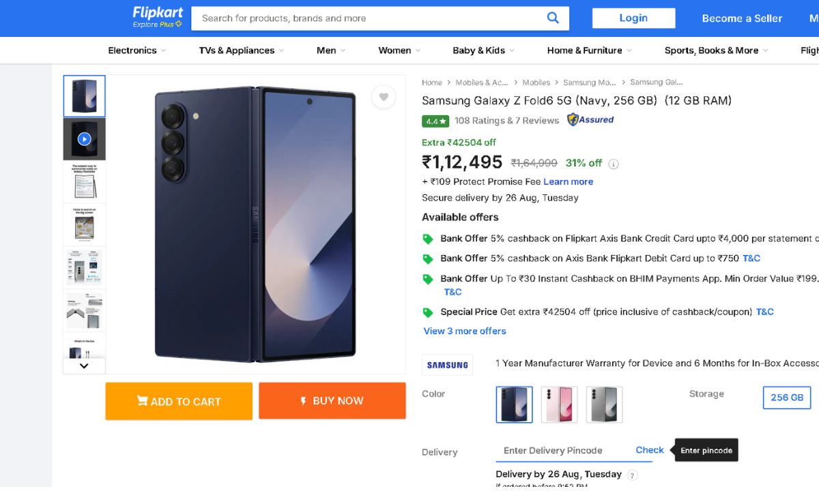
Task: Click the Samsung brand logo
Action: (448, 365)
